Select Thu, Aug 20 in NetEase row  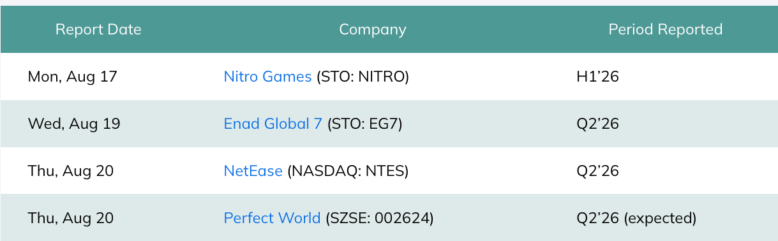[70, 171]
